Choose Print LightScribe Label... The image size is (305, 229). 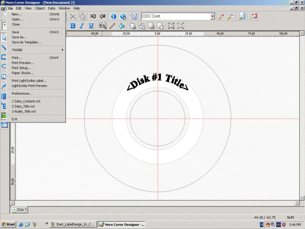36,81
